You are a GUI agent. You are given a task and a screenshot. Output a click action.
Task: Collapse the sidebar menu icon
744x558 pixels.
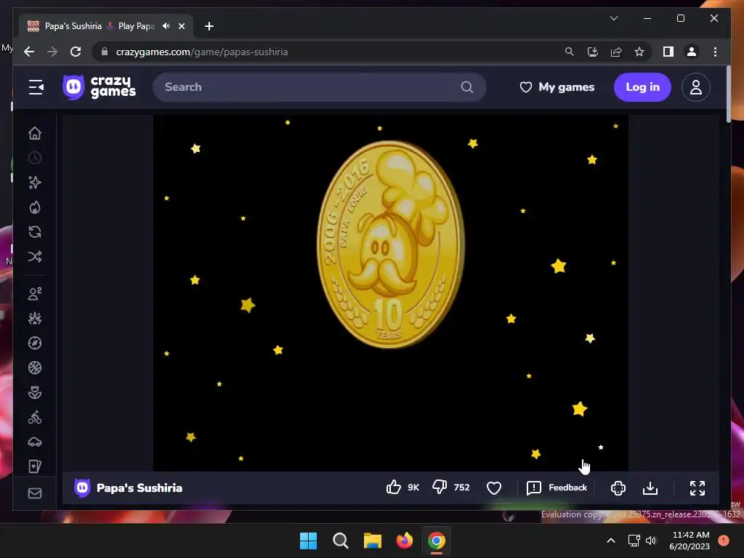(x=36, y=87)
